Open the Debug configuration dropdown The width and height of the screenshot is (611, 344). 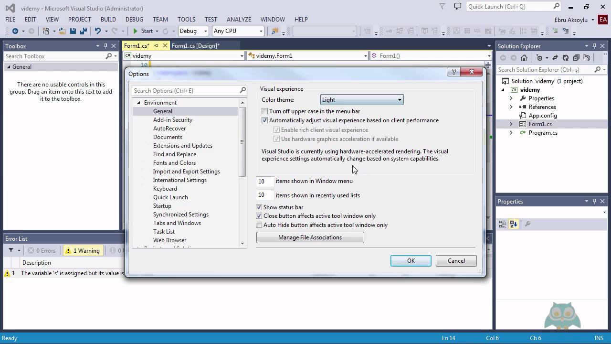193,31
